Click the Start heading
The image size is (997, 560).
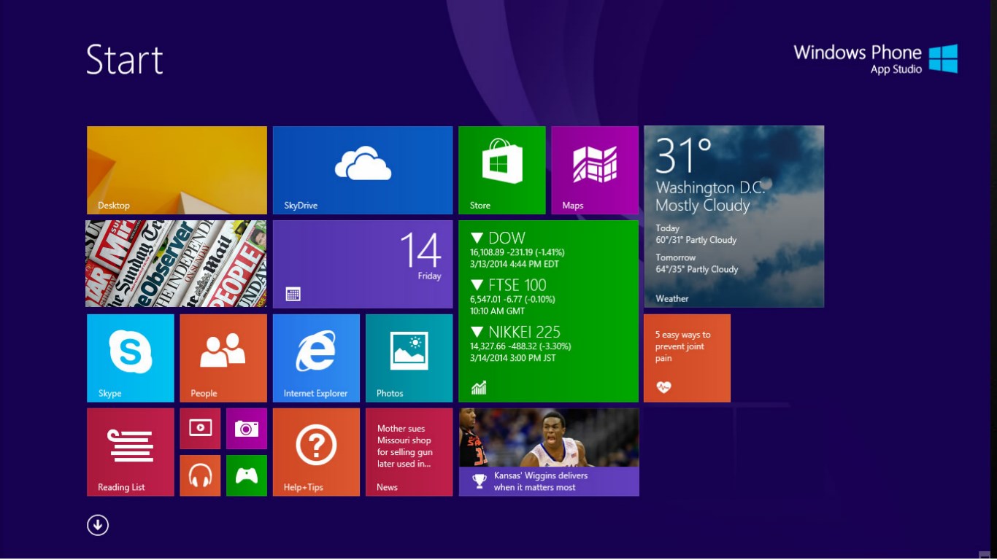pyautogui.click(x=125, y=59)
